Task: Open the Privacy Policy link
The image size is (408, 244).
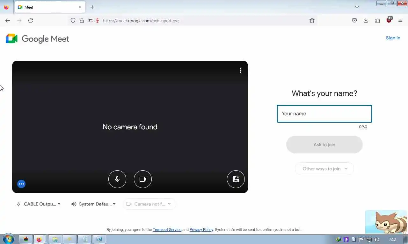Action: (201, 230)
